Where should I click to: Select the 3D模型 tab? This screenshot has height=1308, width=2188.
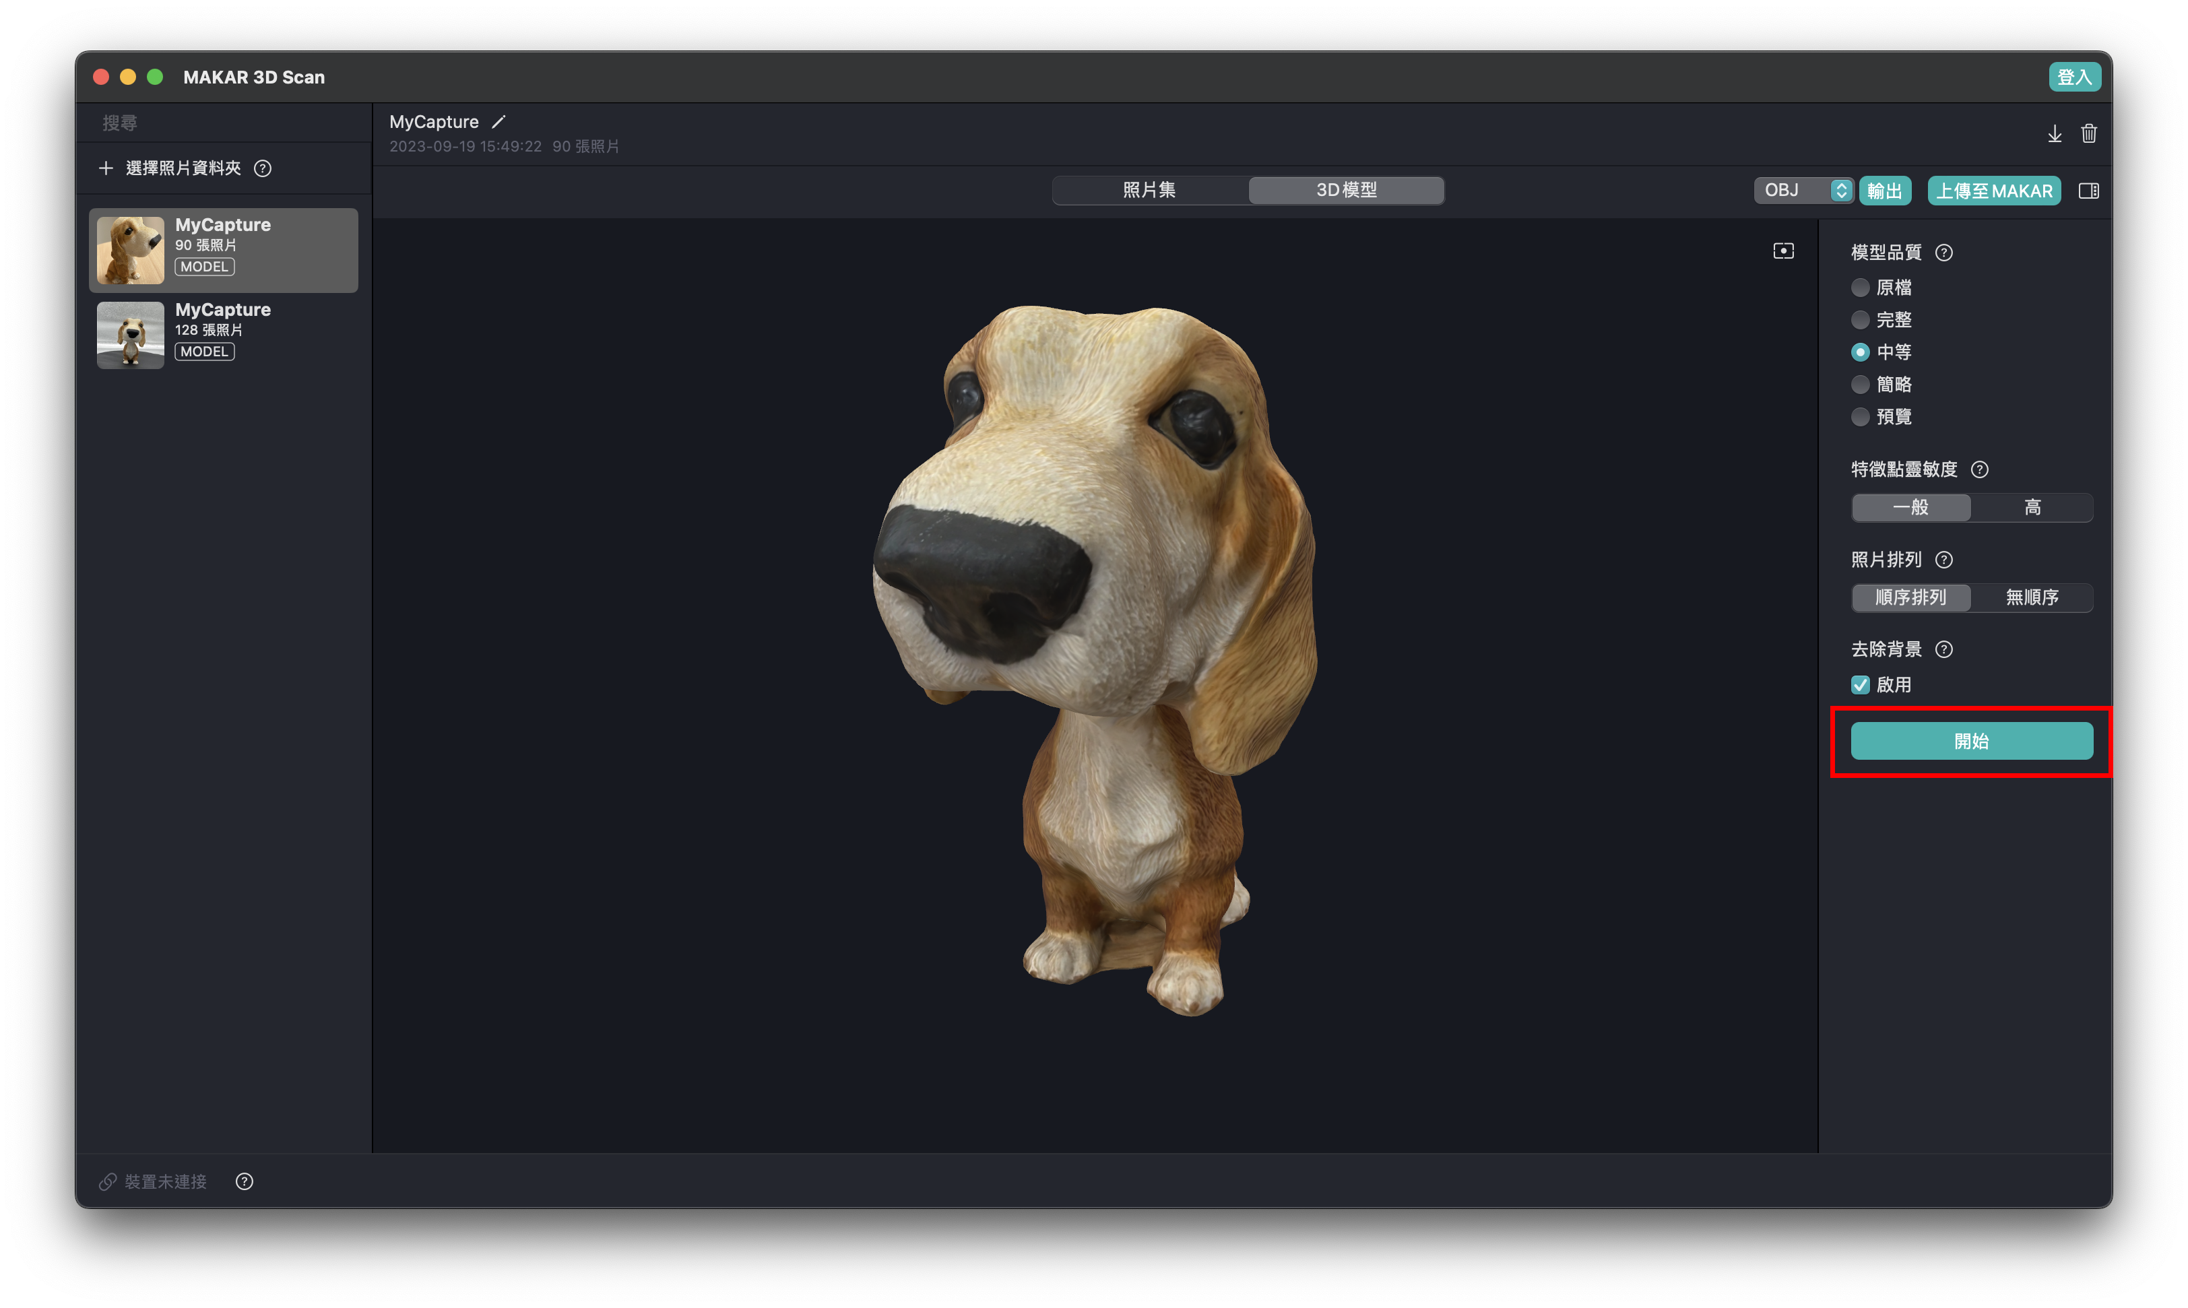[1346, 191]
